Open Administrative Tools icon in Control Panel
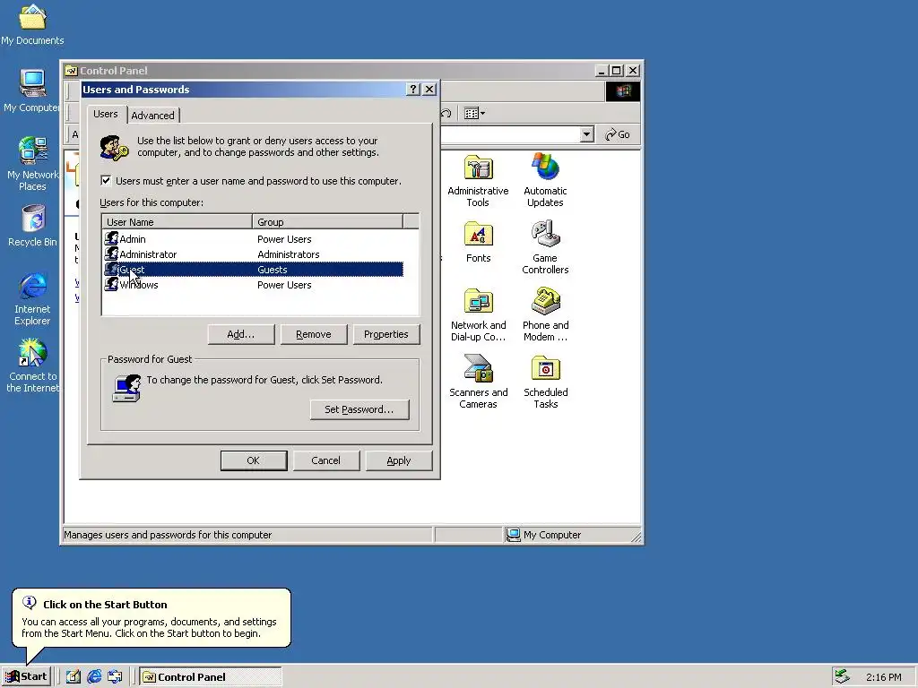Screen dimensions: 918x688 pos(479,181)
